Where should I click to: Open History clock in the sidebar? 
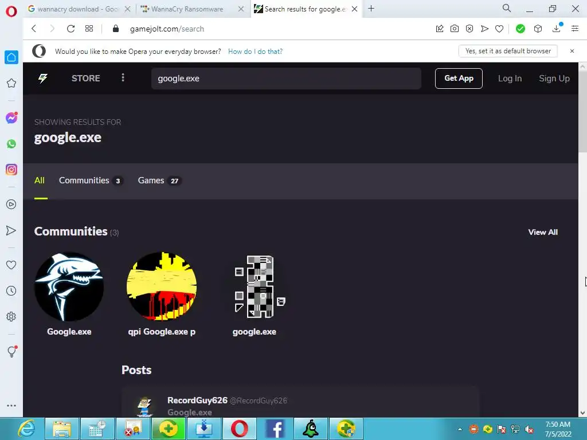[x=11, y=290]
